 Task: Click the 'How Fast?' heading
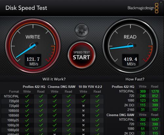point(135,79)
